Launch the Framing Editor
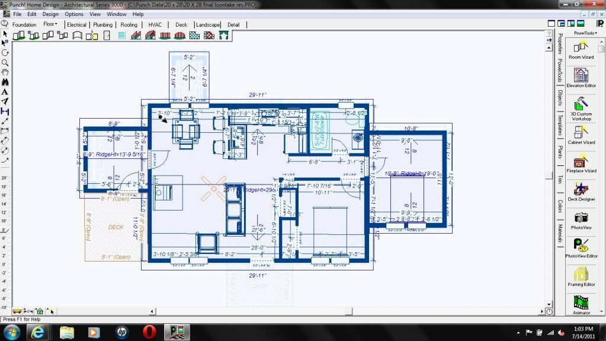606x341 pixels. click(x=581, y=277)
